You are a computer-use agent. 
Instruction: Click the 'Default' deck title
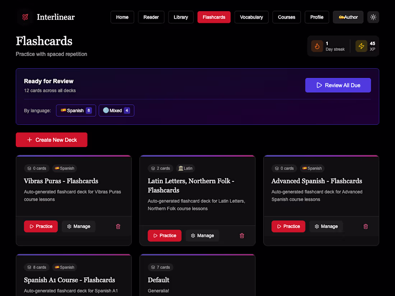(158, 280)
